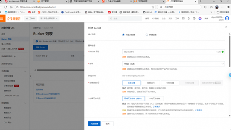Show more bookmarks with the chevron arrow
Viewport: 231px width, 130px height.
(211, 12)
